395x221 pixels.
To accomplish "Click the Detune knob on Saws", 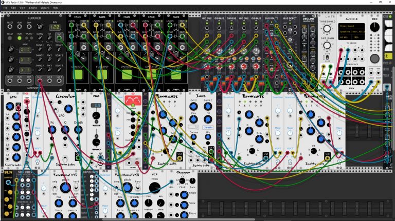I will click(x=193, y=137).
